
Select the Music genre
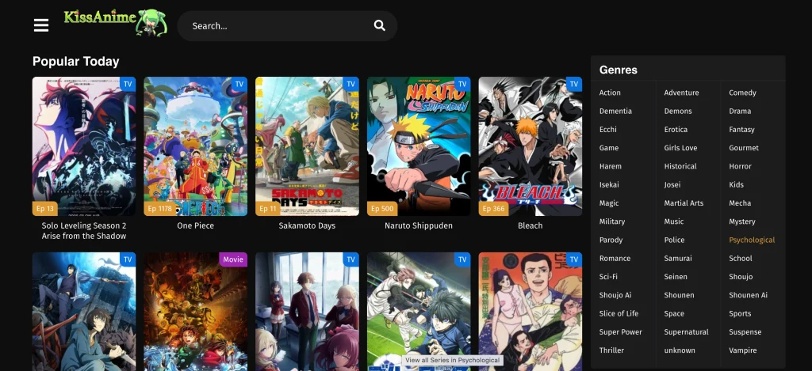coord(674,221)
